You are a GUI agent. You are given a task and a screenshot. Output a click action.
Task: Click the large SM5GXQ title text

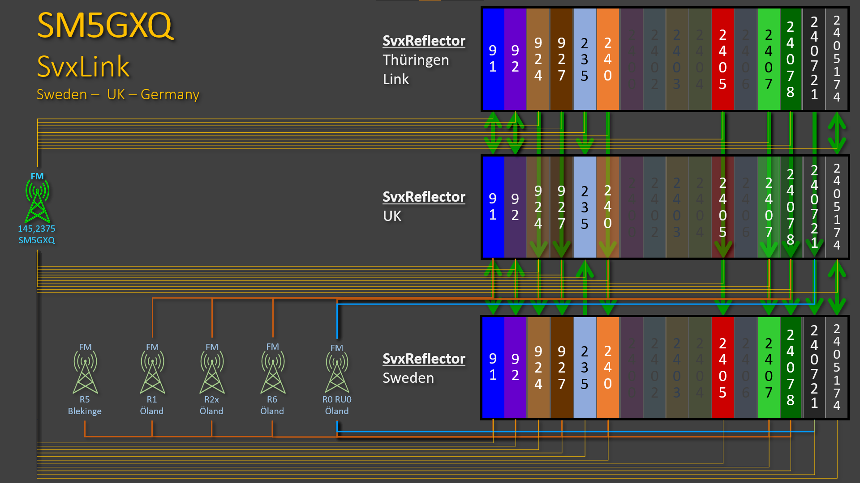point(104,25)
